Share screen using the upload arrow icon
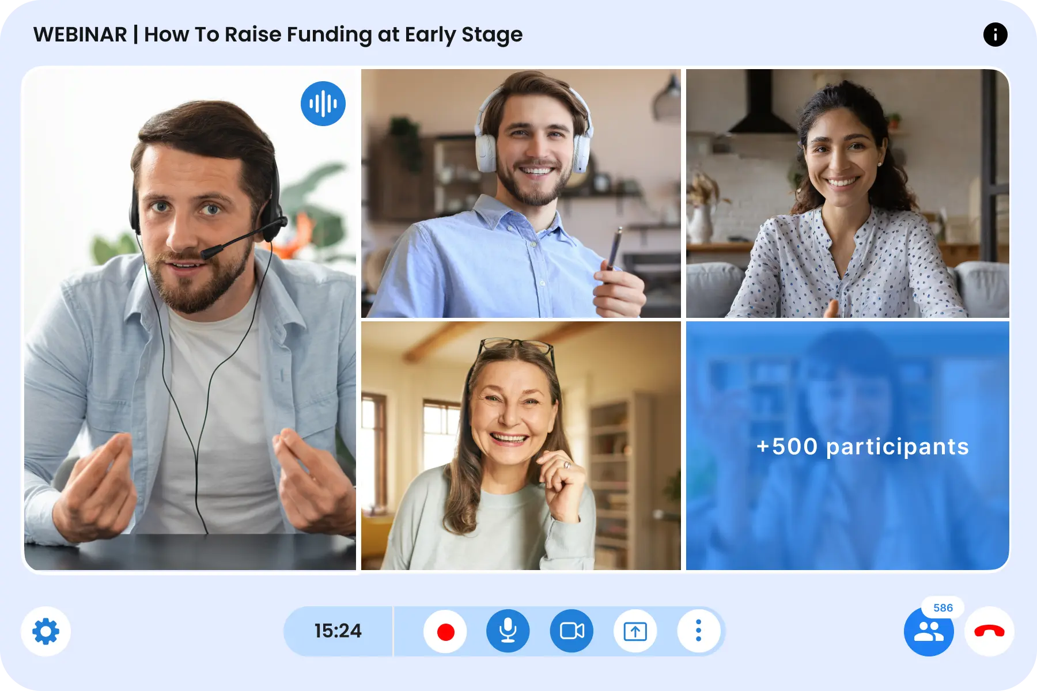 click(635, 631)
